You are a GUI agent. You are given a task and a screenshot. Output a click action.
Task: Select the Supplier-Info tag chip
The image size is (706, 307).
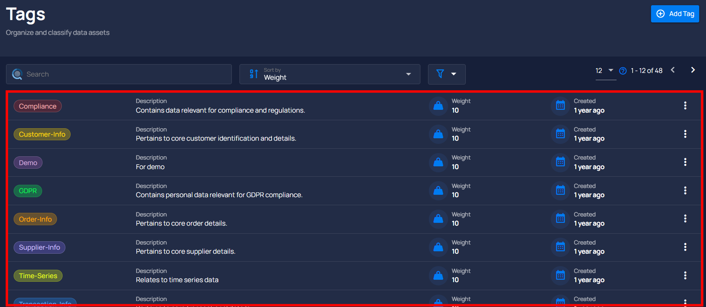(x=39, y=247)
